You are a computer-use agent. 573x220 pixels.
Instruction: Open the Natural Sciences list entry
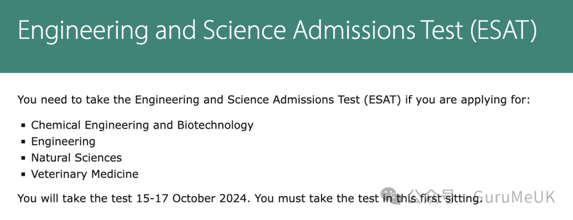tap(76, 158)
